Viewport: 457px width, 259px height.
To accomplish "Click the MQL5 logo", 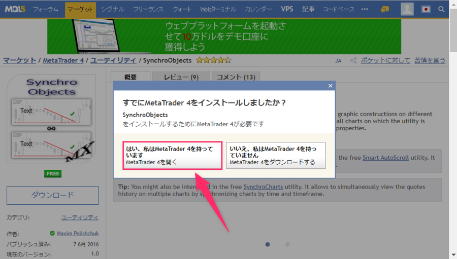I will pyautogui.click(x=15, y=9).
